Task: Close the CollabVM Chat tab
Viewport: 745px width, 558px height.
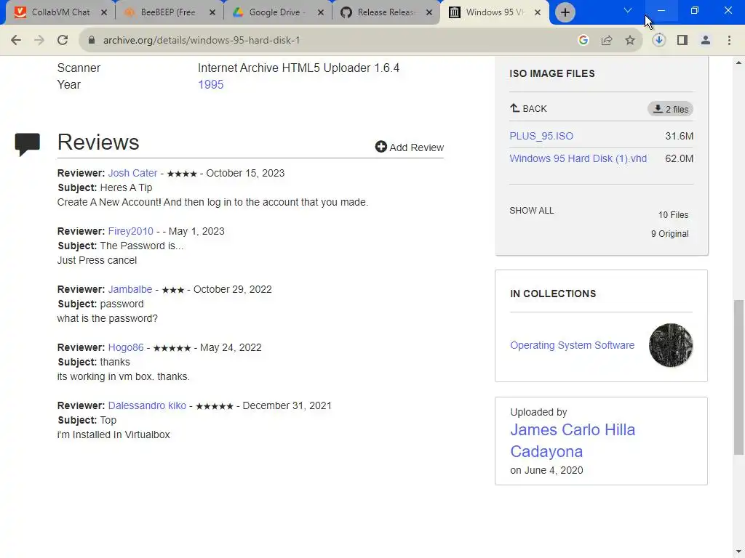Action: (104, 13)
